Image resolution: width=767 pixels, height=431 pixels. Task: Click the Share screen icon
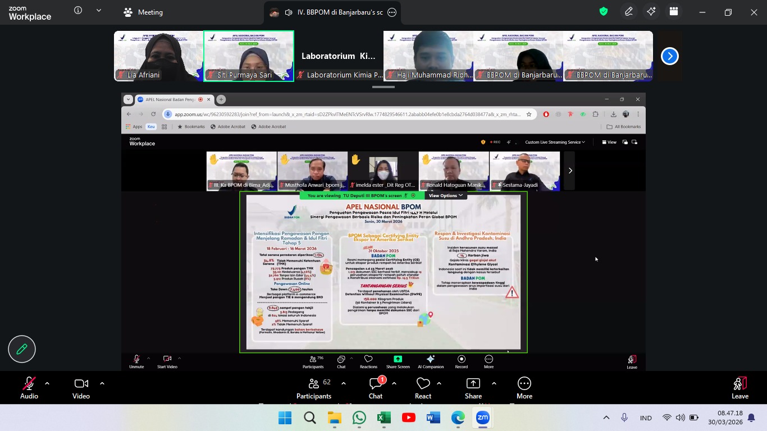[473, 387]
